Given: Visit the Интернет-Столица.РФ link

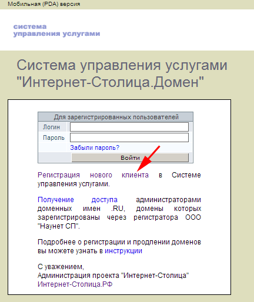Looking at the screenshot, I should click(x=75, y=284).
